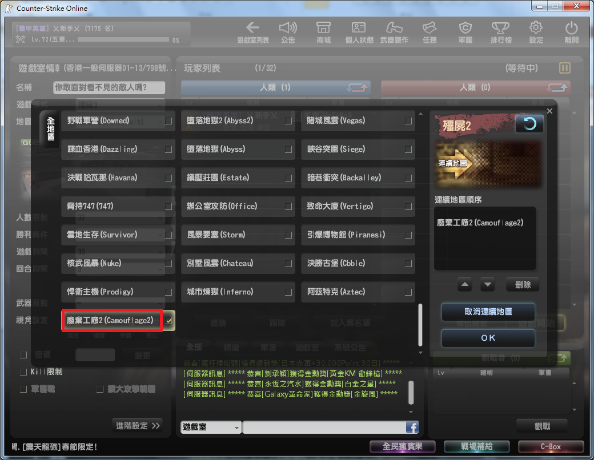Check the 暗巷衝突 (Backalley) map
Viewport: 594px width, 460px height.
(408, 178)
